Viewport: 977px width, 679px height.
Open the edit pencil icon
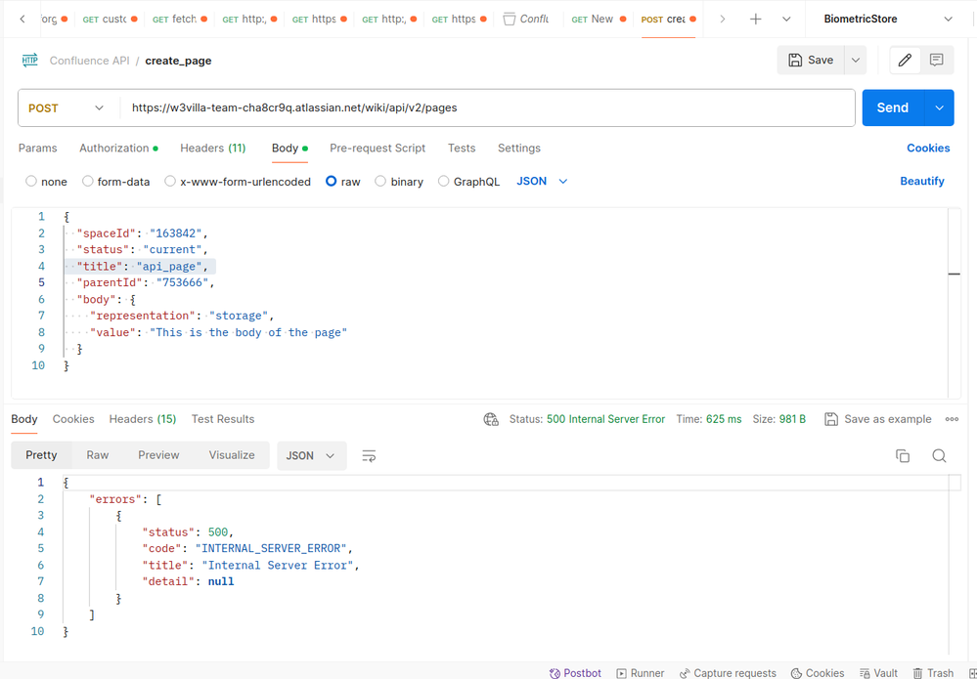coord(905,61)
